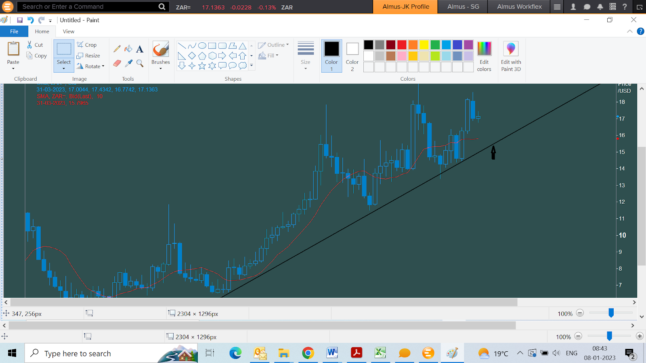
Task: Open the Brushes dropdown arrow
Action: click(161, 69)
